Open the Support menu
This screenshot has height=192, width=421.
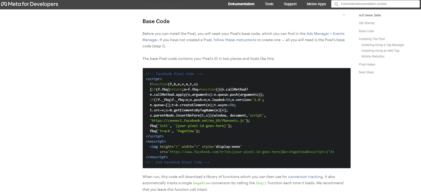[x=290, y=4]
